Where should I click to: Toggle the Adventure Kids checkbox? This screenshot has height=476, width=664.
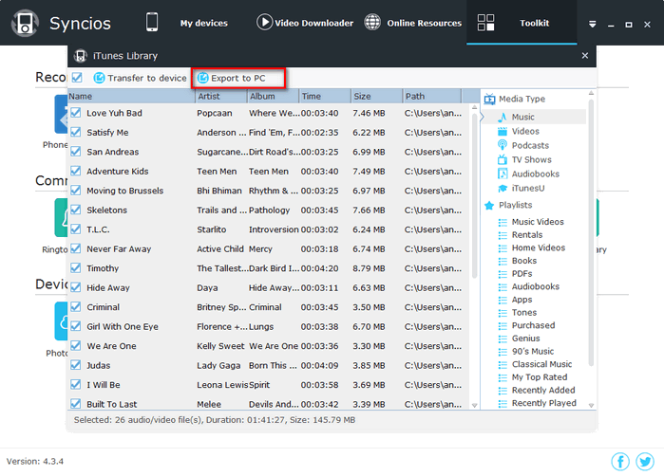76,171
